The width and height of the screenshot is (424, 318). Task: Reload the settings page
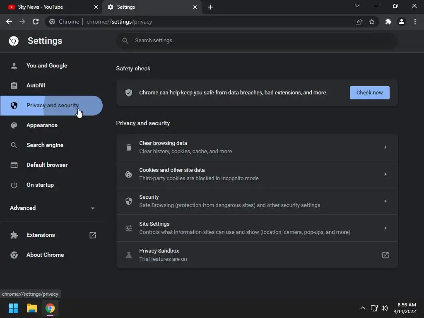(36, 22)
